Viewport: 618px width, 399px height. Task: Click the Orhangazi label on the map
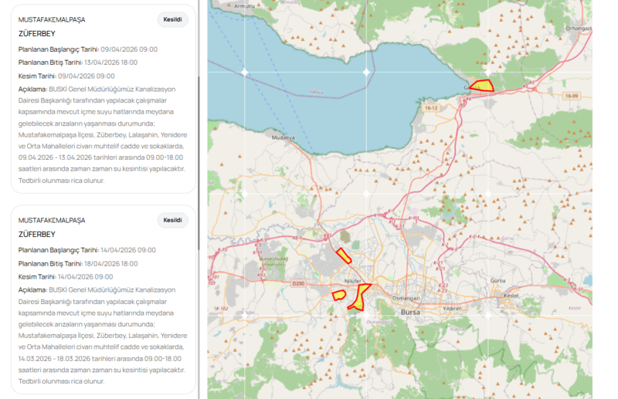579,29
